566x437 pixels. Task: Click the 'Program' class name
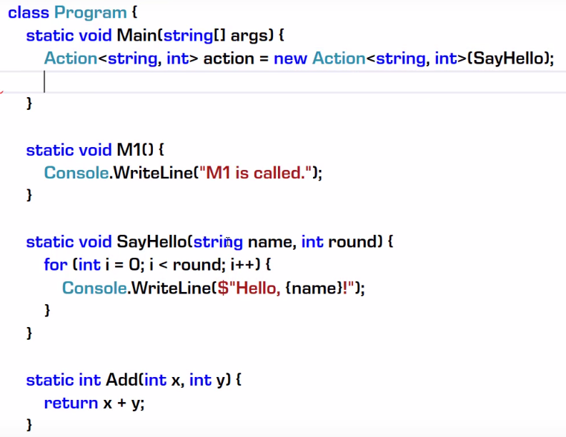pyautogui.click(x=90, y=13)
